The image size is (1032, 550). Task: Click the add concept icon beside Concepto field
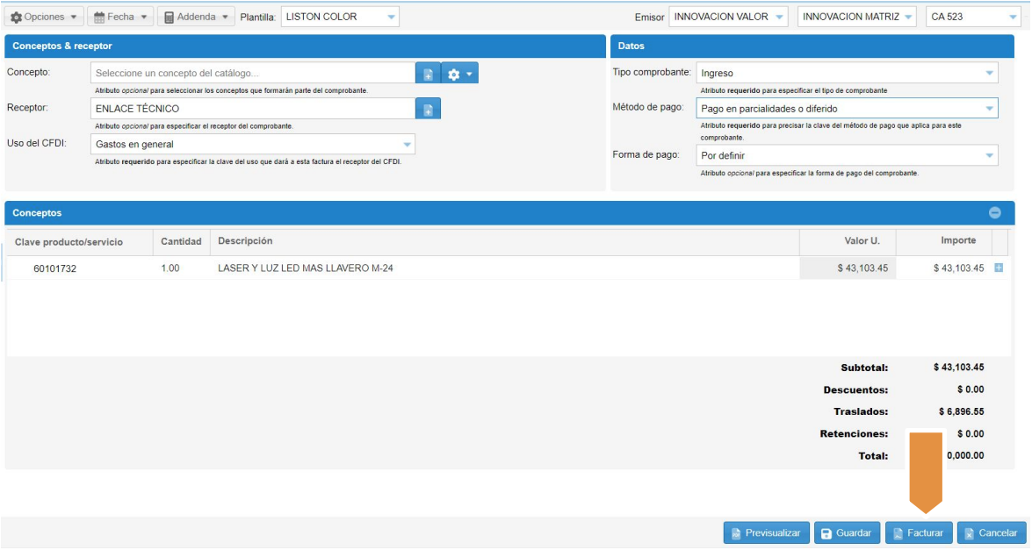428,74
